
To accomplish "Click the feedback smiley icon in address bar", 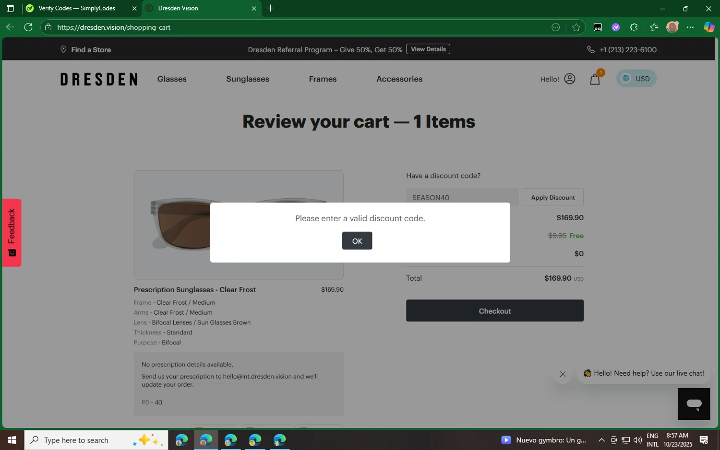I will (x=556, y=27).
